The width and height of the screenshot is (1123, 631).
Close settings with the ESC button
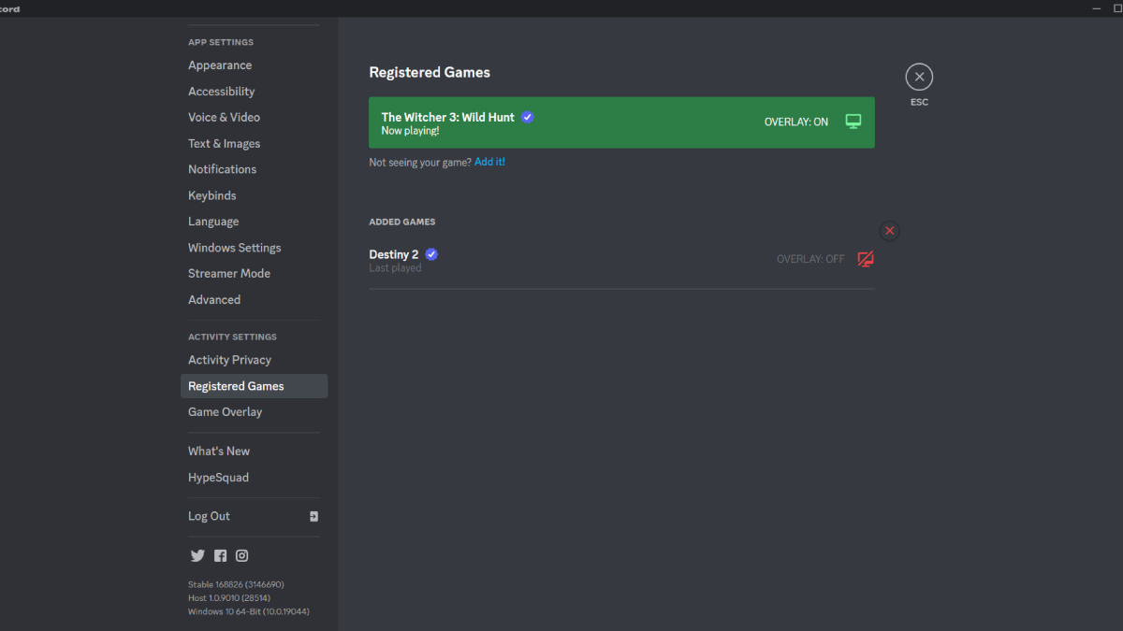coord(919,77)
